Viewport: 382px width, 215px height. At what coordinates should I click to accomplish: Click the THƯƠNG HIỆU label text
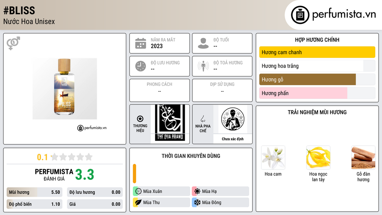[x=140, y=128]
